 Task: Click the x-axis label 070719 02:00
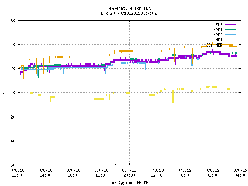pos(212,173)
